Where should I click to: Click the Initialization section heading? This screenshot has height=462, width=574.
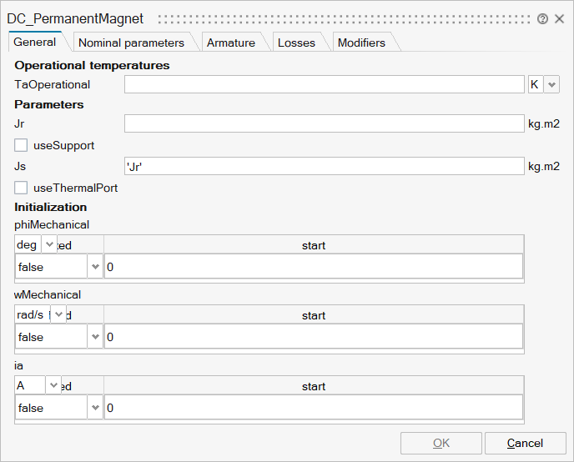pos(51,207)
